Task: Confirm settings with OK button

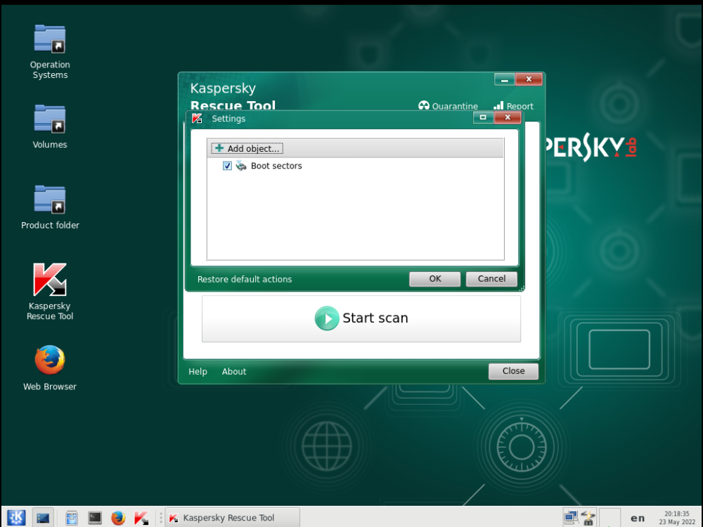Action: (435, 279)
